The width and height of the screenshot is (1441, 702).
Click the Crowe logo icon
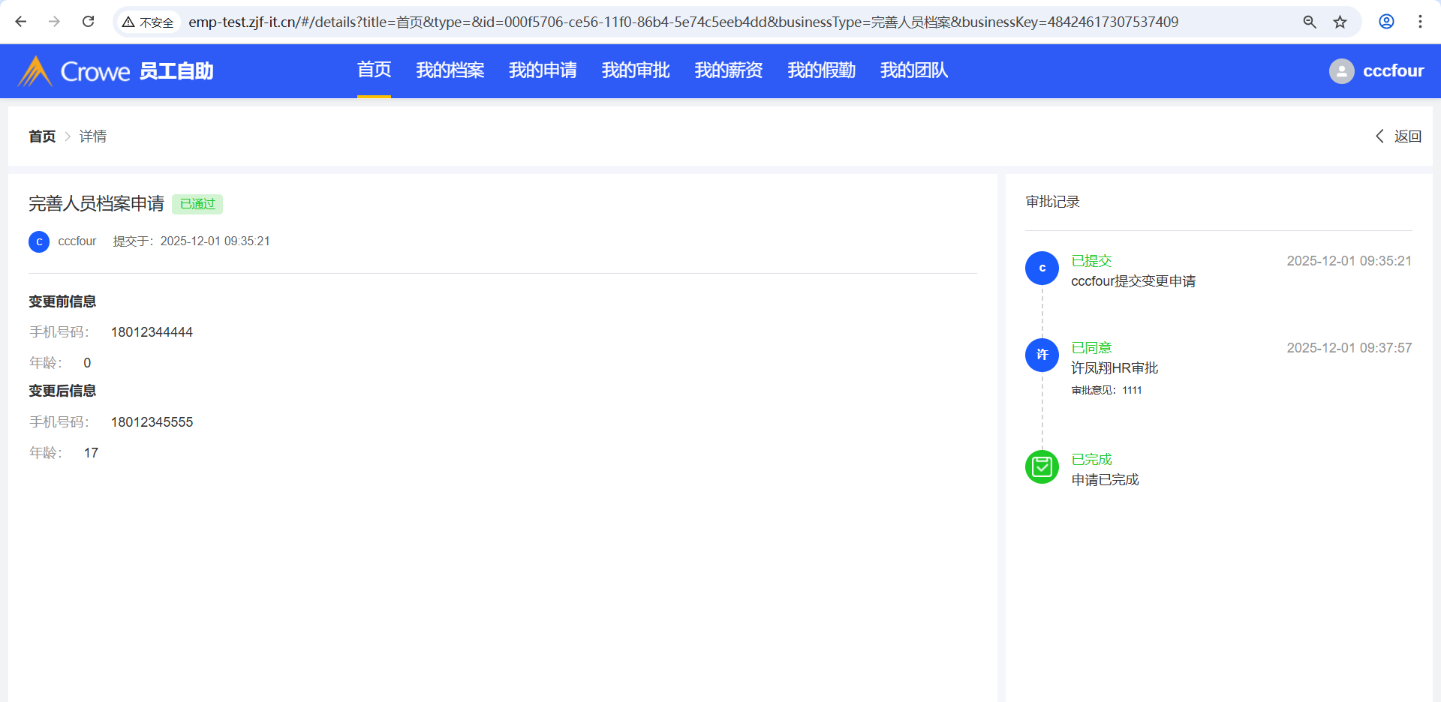tap(35, 71)
